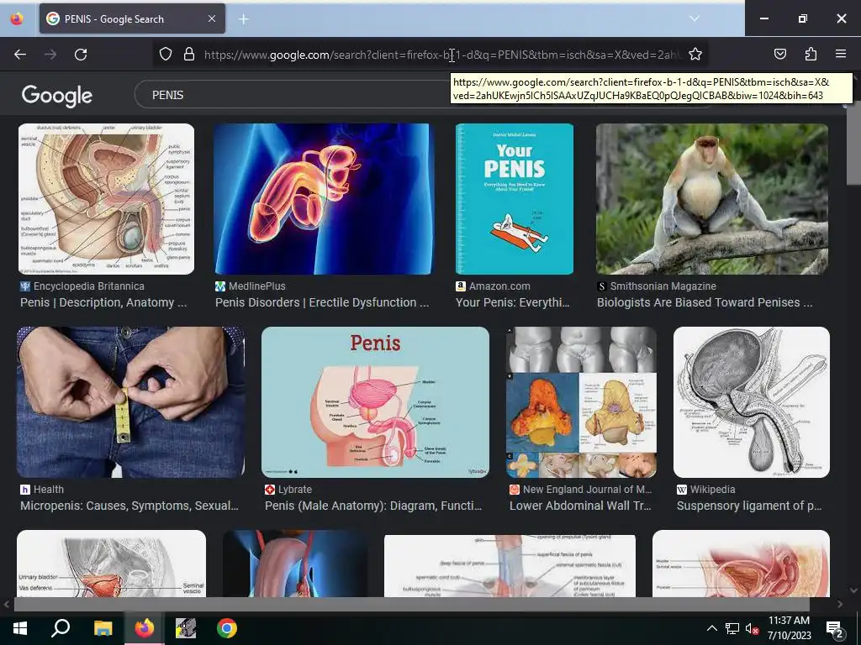Open the Amazon.com teal book cover thumbnail
Image resolution: width=861 pixels, height=645 pixels.
pos(515,199)
